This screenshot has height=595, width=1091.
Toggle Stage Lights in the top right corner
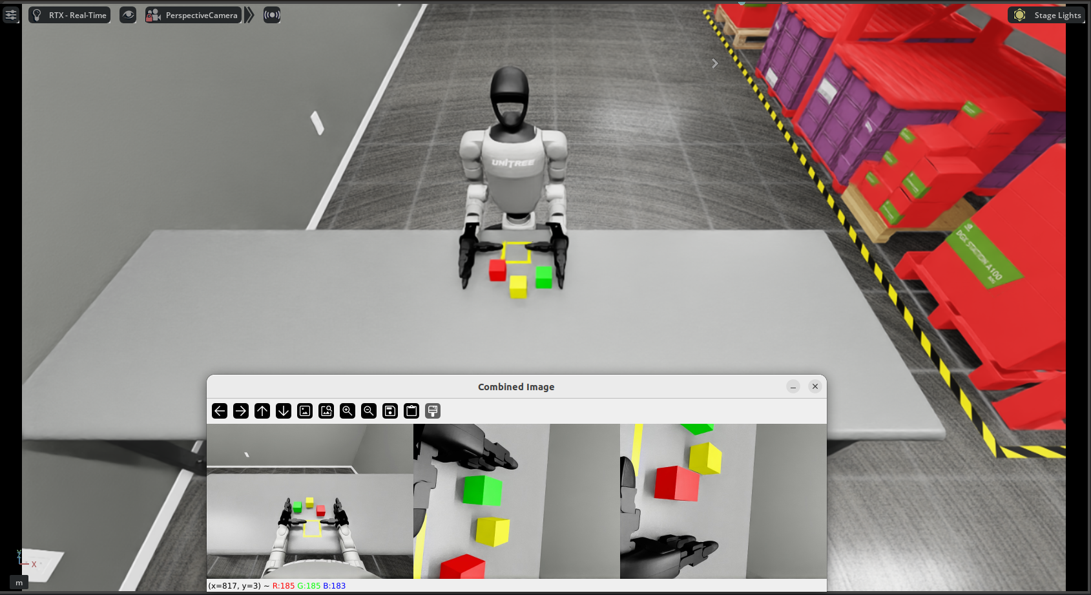(x=1046, y=15)
